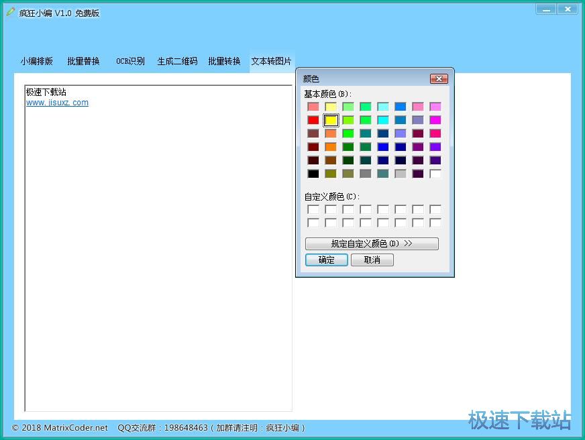The width and height of the screenshot is (585, 440).
Task: Select a magenta swatch in the rightmost column
Action: [435, 119]
